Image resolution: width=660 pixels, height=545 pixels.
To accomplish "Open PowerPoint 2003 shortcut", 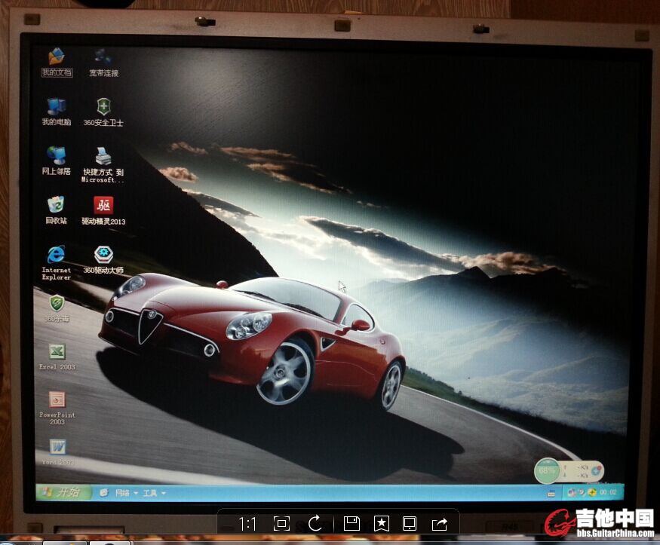I will pos(57,400).
